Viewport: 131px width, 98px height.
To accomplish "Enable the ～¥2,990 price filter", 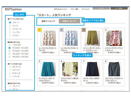I will 10,45.
